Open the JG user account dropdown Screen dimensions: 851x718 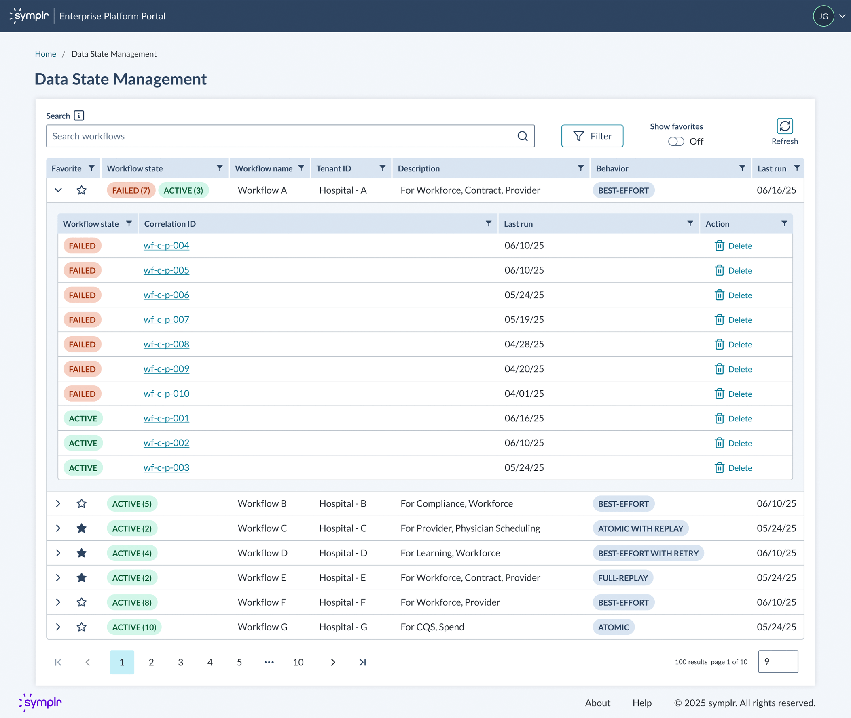click(x=842, y=16)
